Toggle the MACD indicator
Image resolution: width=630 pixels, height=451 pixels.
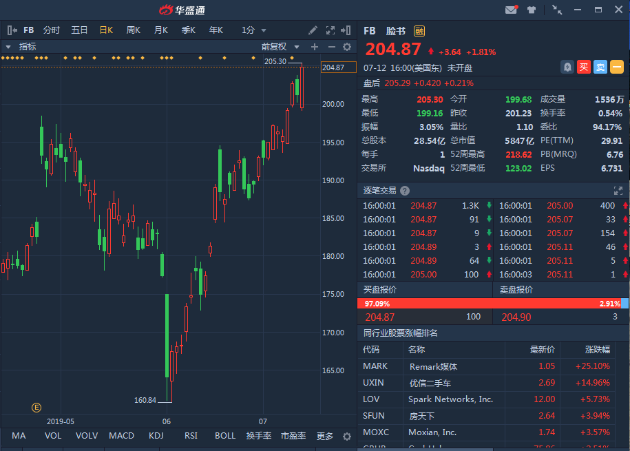121,436
